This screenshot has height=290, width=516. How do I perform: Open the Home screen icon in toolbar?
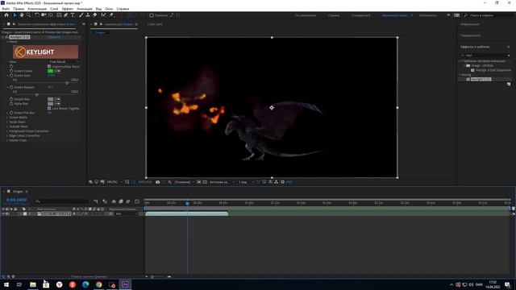pyautogui.click(x=6, y=15)
